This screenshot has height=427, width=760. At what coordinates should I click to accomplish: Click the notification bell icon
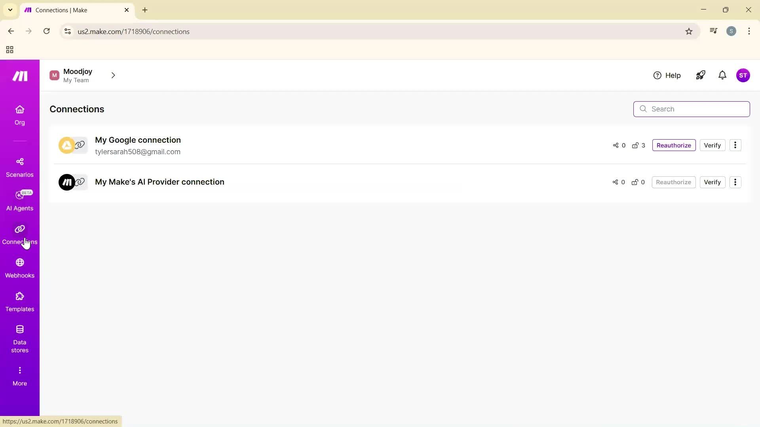[722, 75]
